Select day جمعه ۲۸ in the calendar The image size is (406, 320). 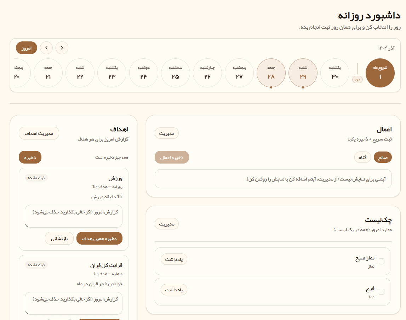coord(271,73)
